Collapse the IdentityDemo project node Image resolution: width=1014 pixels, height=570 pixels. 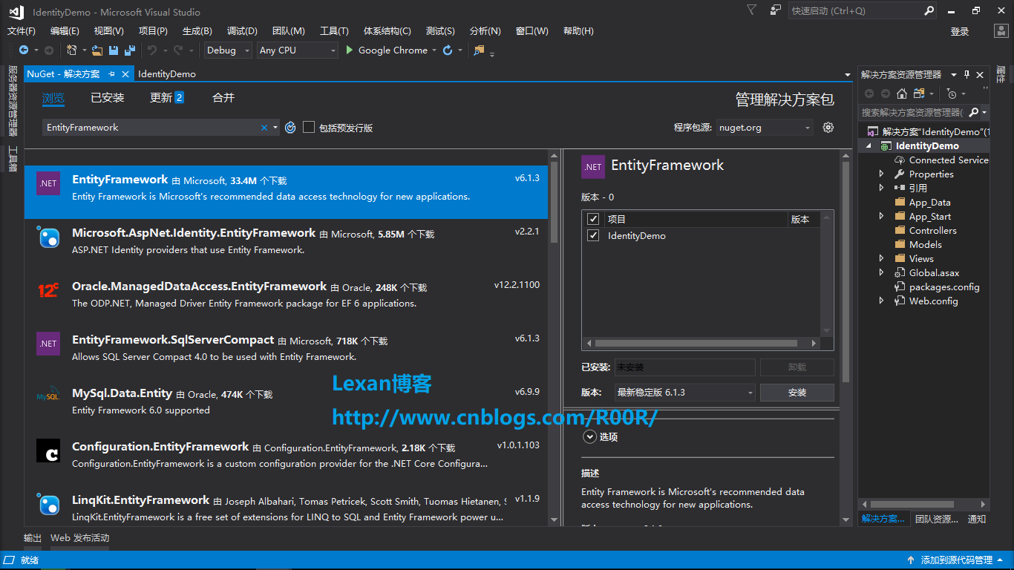pyautogui.click(x=870, y=146)
